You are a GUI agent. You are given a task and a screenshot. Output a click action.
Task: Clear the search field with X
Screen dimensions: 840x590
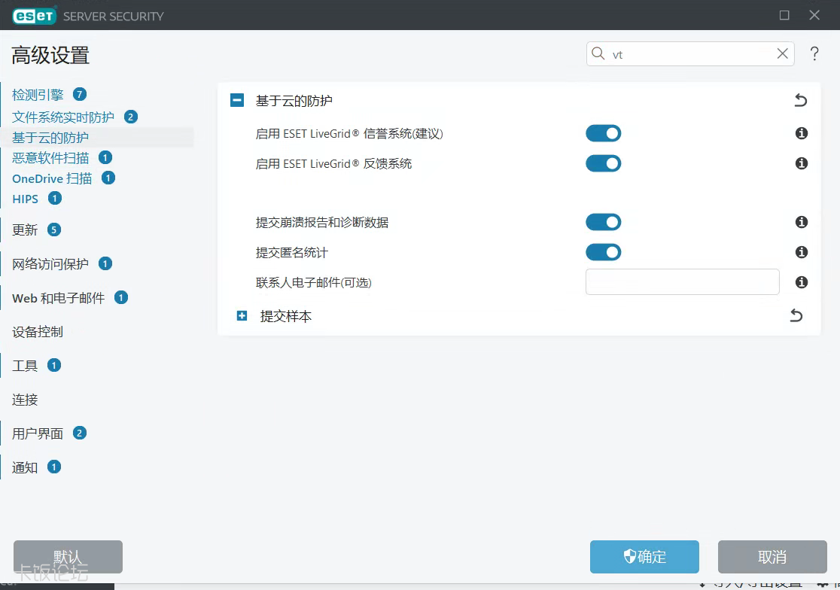click(782, 53)
